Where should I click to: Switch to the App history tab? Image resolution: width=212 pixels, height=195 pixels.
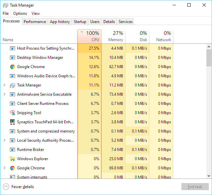pos(60,22)
